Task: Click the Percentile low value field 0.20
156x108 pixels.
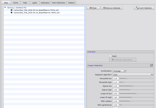Action: [x=116, y=78]
